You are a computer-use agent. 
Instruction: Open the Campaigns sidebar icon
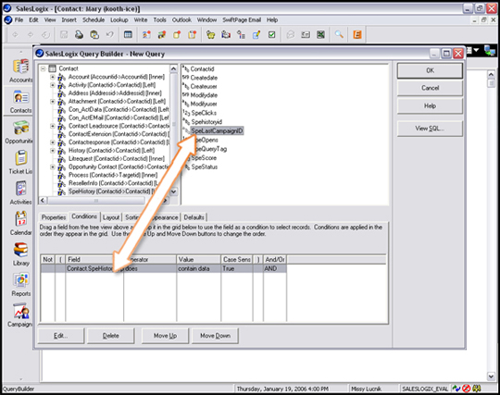point(21,311)
